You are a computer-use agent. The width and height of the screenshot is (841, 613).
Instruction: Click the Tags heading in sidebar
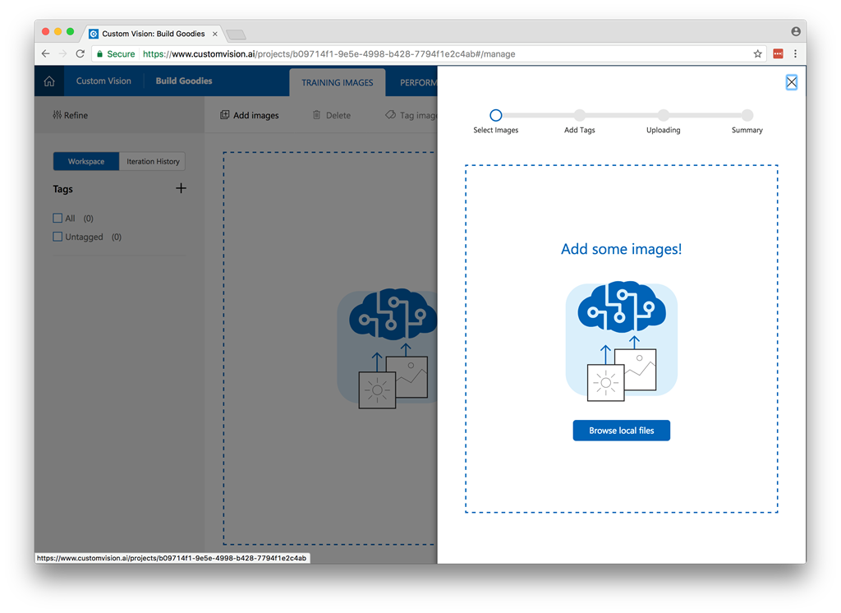pos(62,189)
